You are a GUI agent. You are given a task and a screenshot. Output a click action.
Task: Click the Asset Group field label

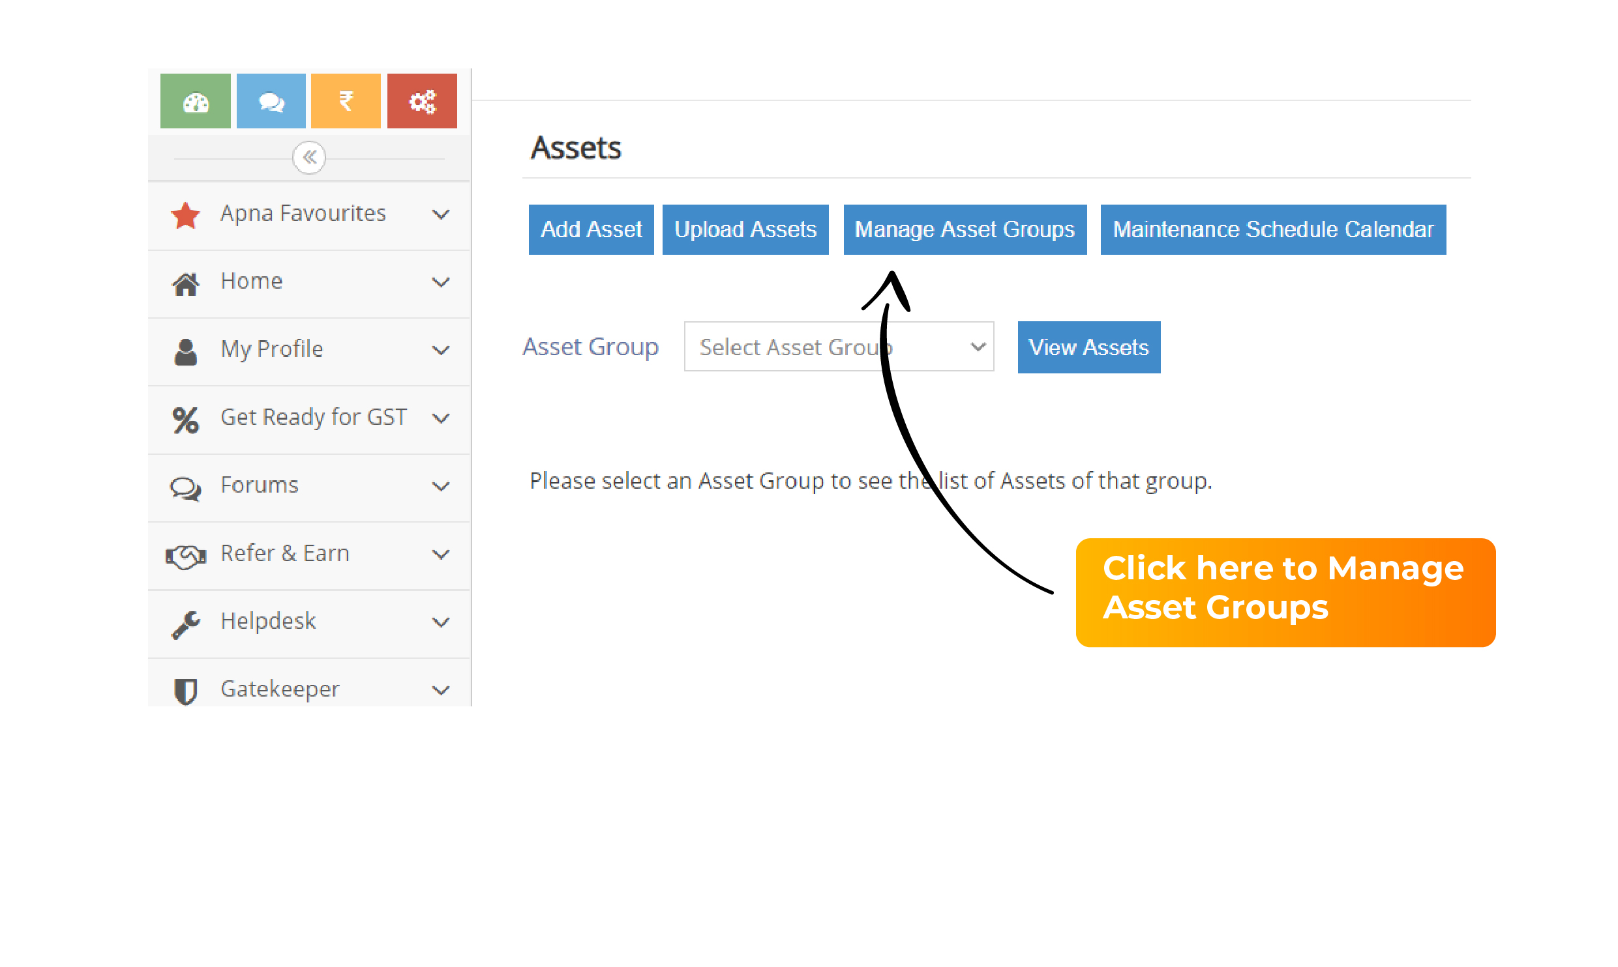click(591, 347)
